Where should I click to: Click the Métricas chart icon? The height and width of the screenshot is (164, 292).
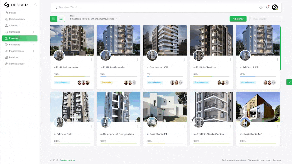(x=6, y=57)
